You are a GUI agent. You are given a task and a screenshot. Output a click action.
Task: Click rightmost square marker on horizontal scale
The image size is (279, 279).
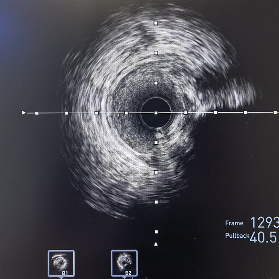(275, 112)
